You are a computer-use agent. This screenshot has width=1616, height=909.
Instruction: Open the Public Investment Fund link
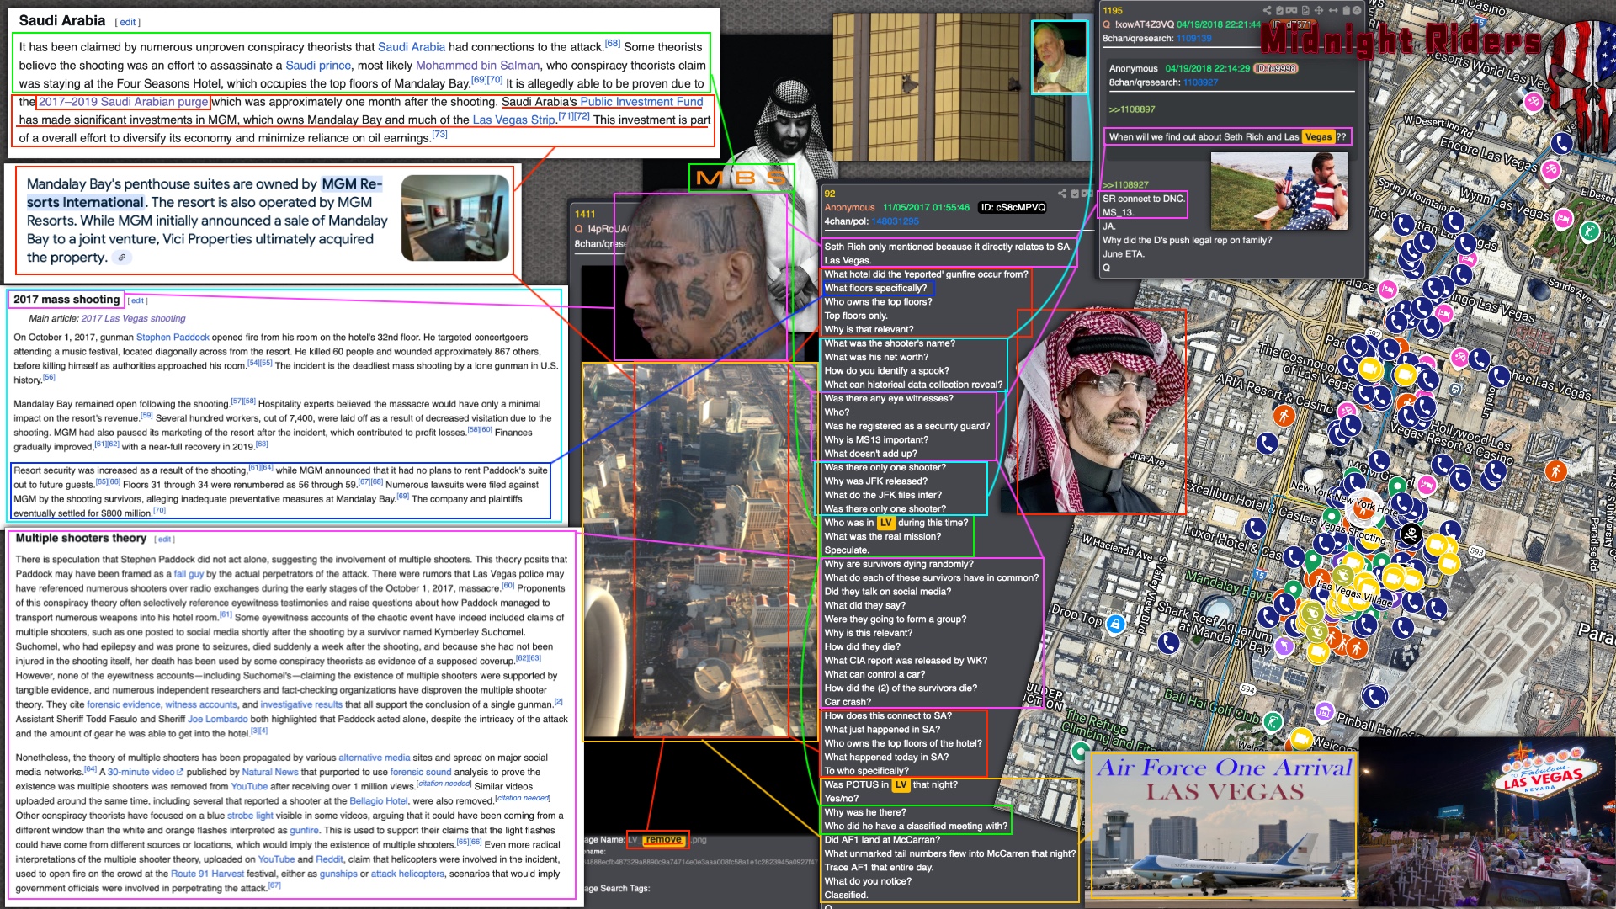tap(641, 101)
